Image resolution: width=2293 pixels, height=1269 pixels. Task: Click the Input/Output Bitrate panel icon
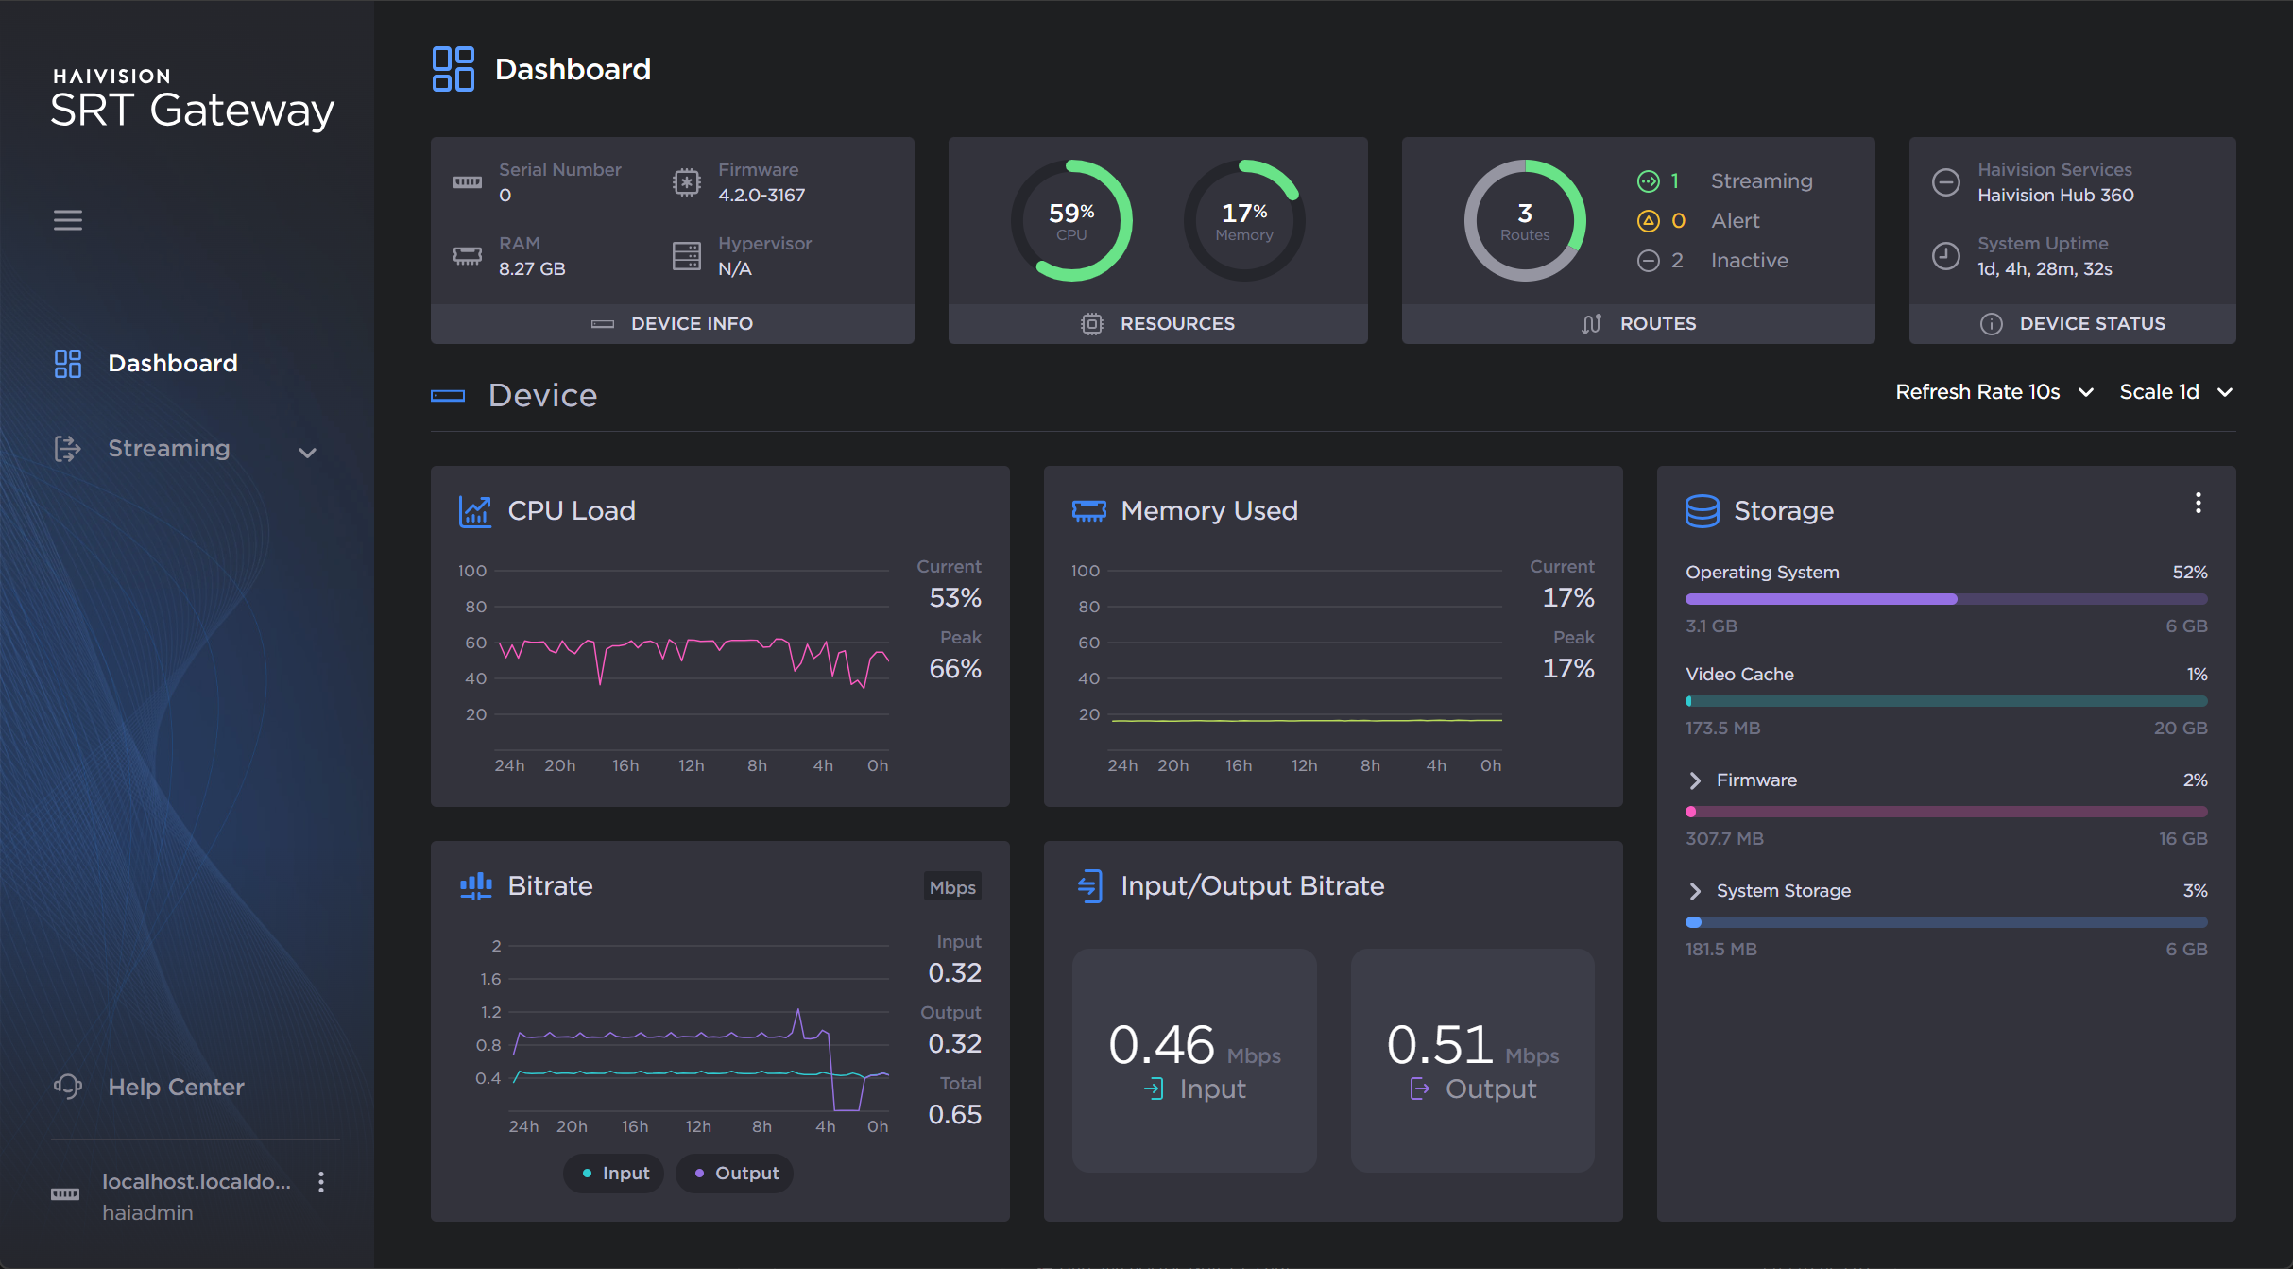(x=1090, y=885)
